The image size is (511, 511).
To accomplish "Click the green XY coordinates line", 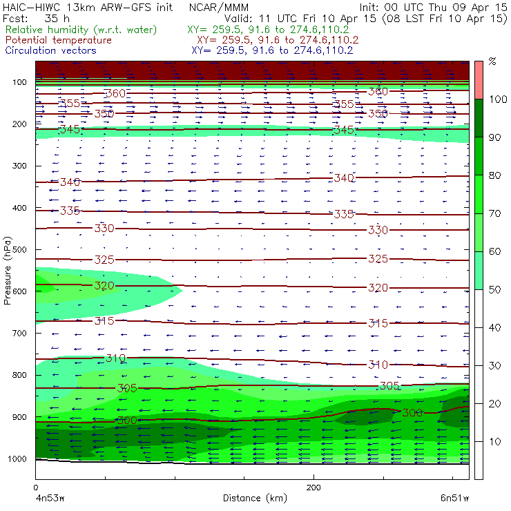I will point(268,30).
